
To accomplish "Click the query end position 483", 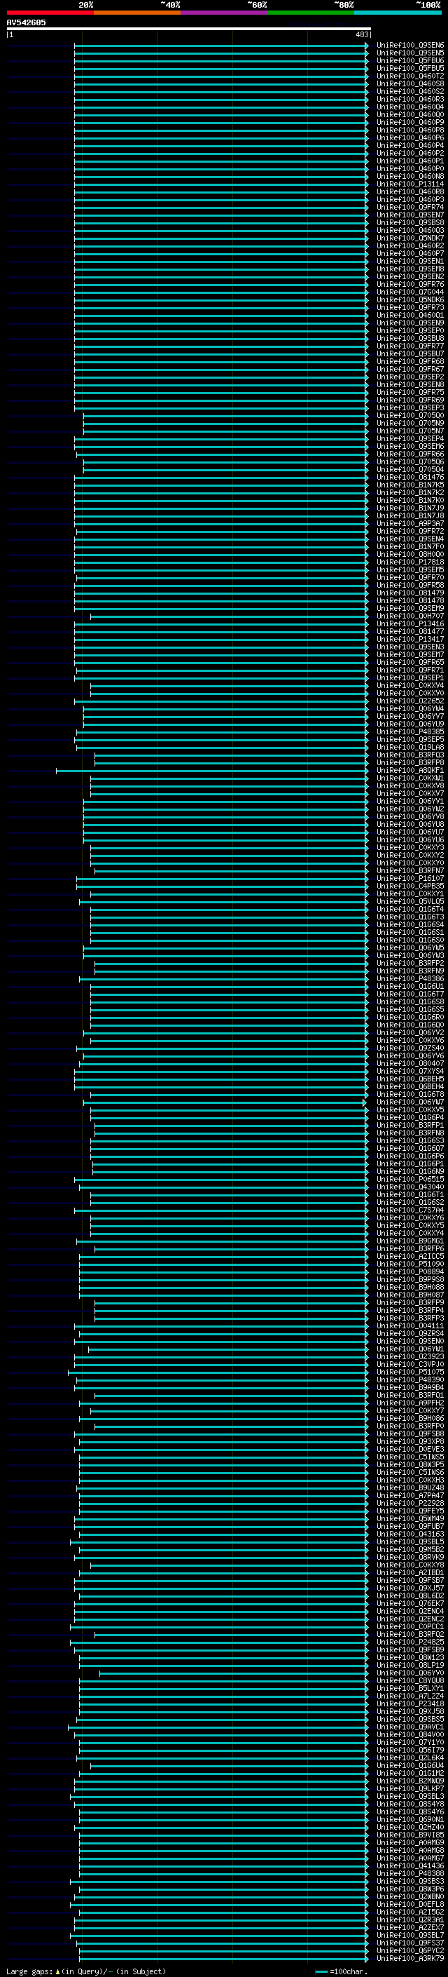I will [362, 34].
